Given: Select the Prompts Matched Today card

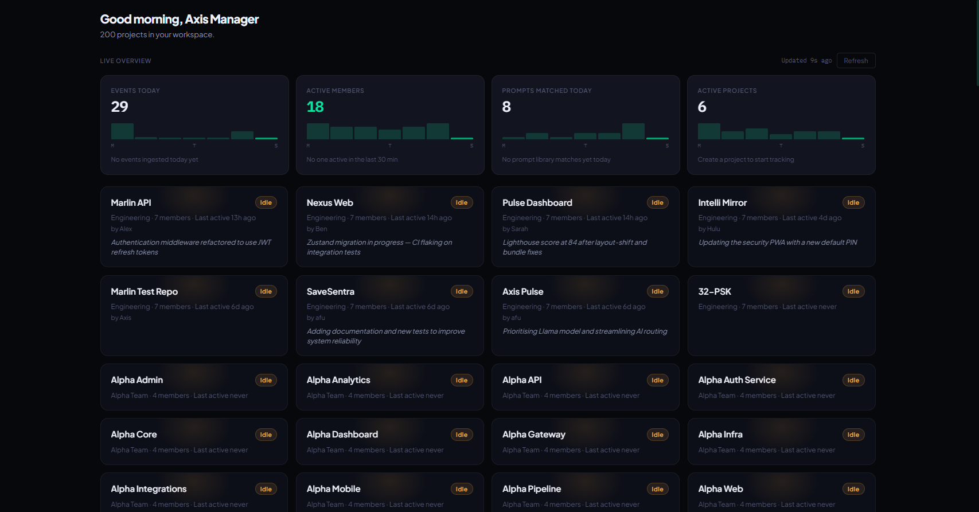Looking at the screenshot, I should 586,125.
